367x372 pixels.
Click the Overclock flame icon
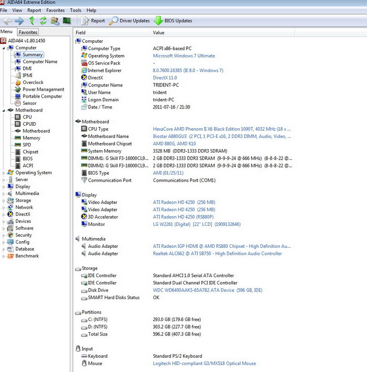tap(18, 82)
